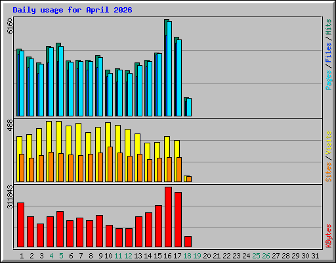Click the 'Files' legend label
The height and width of the screenshot is (263, 336).
click(329, 53)
